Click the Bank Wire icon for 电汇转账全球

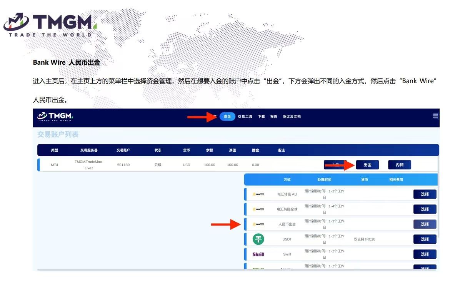click(x=258, y=209)
